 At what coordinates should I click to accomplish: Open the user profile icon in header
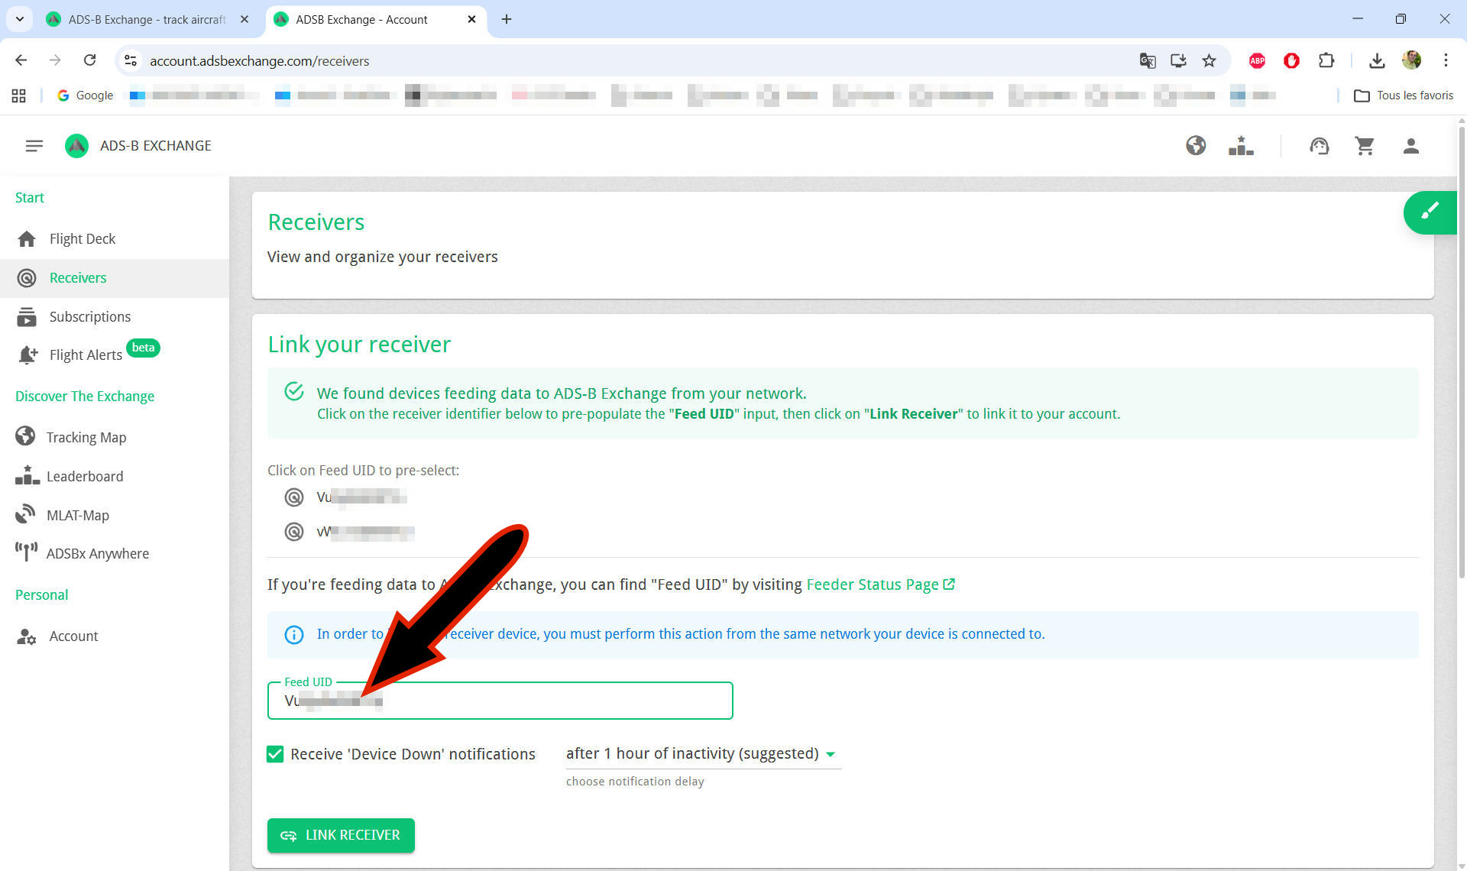coord(1410,145)
